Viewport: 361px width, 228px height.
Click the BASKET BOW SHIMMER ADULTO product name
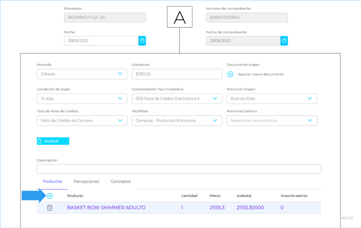pos(106,208)
